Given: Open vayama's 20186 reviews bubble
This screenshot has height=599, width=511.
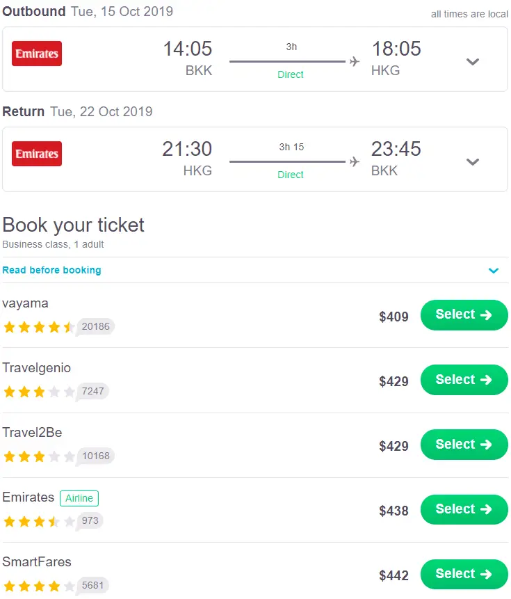Looking at the screenshot, I should pyautogui.click(x=96, y=326).
